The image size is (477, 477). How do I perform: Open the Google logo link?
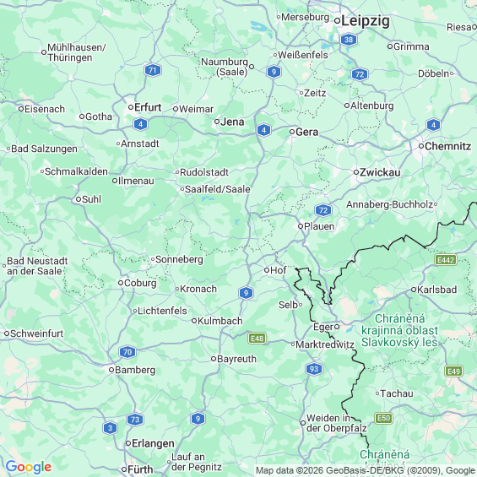pyautogui.click(x=29, y=467)
